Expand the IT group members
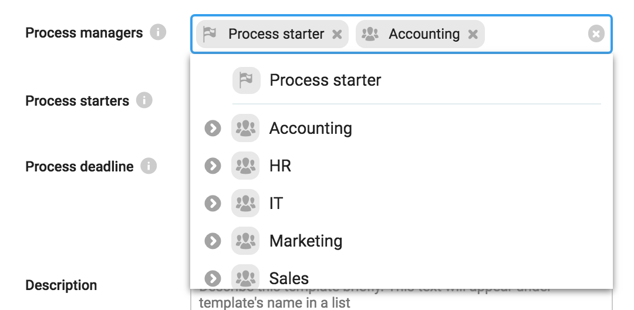The image size is (634, 310). 213,204
